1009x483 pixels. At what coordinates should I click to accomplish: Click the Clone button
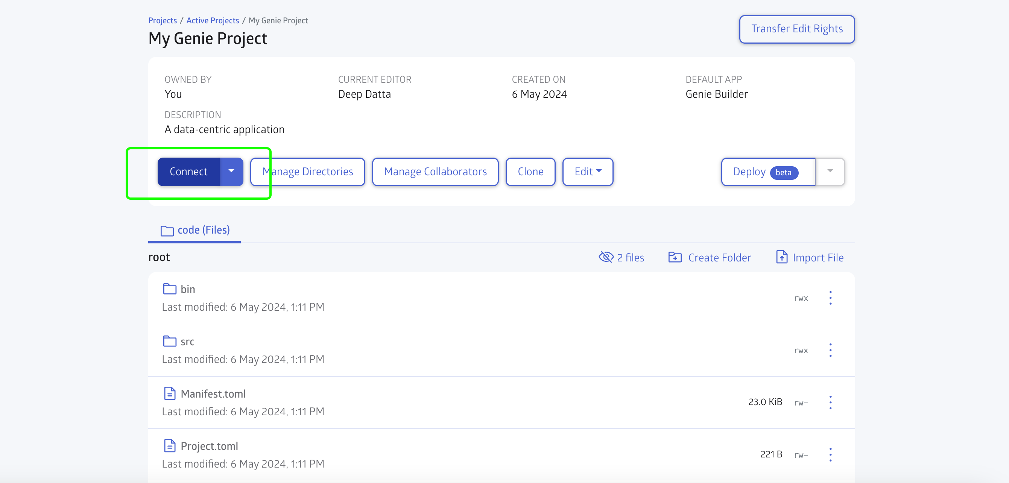click(x=531, y=171)
